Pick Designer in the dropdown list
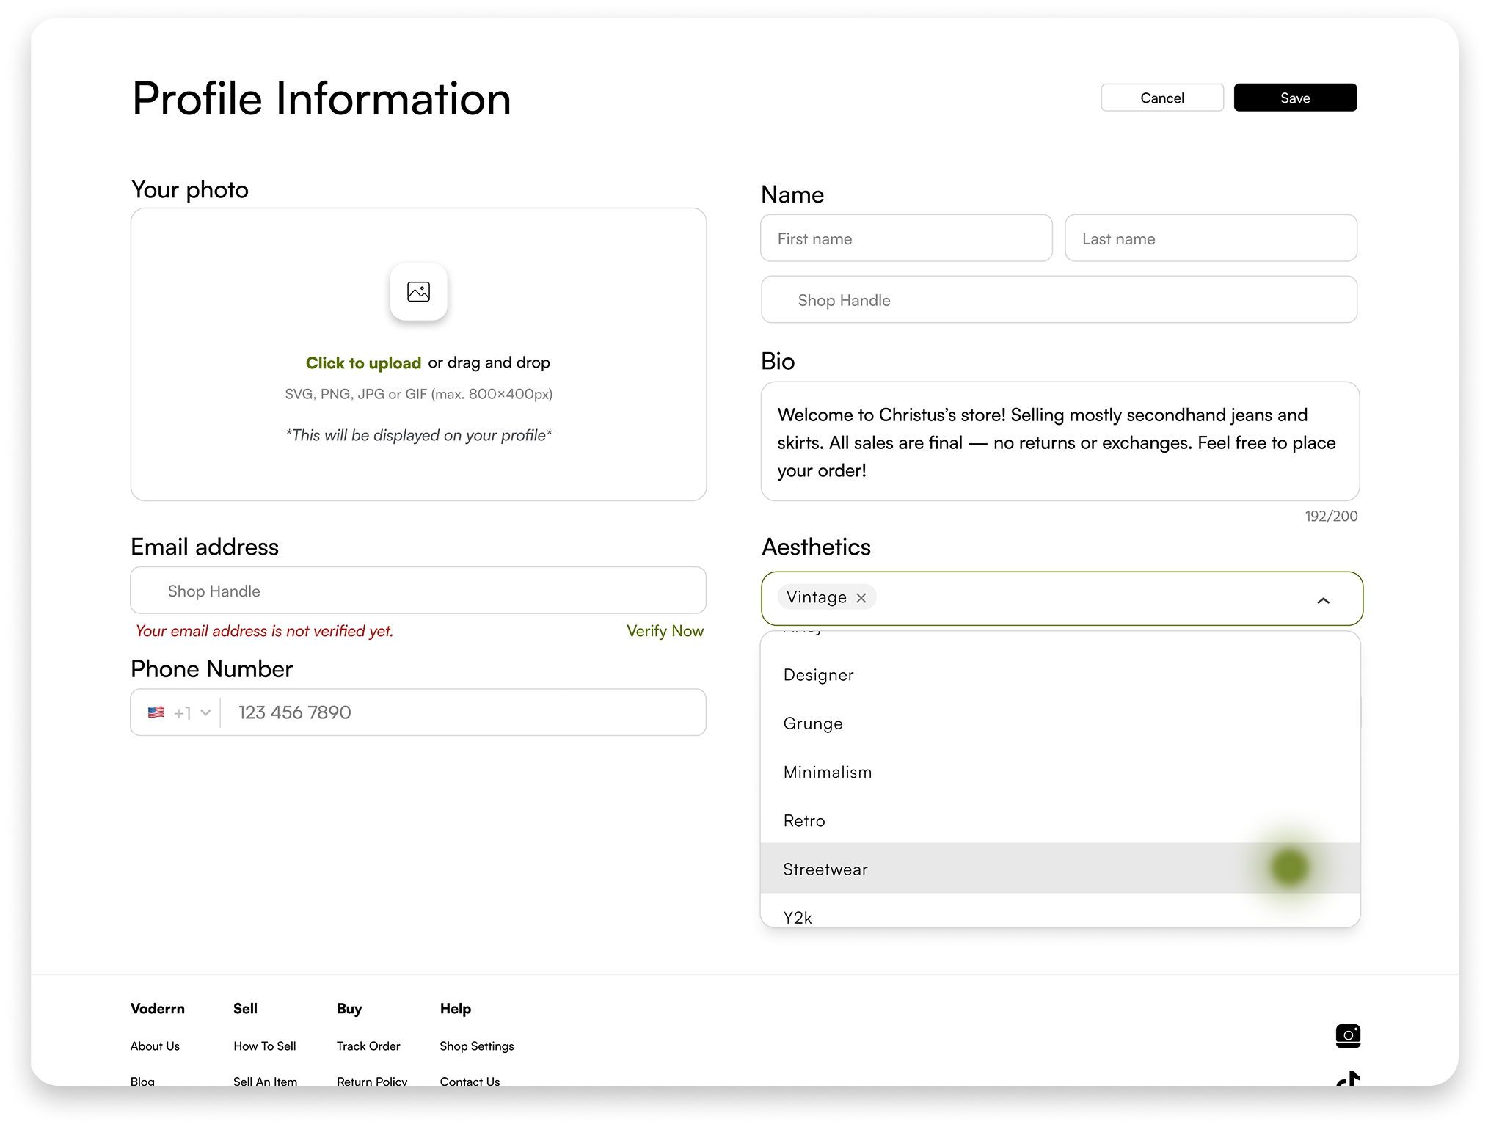 pos(818,675)
